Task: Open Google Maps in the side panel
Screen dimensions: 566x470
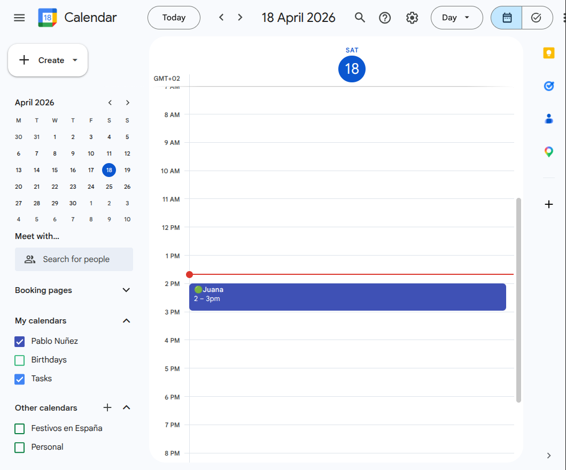Action: click(x=548, y=151)
